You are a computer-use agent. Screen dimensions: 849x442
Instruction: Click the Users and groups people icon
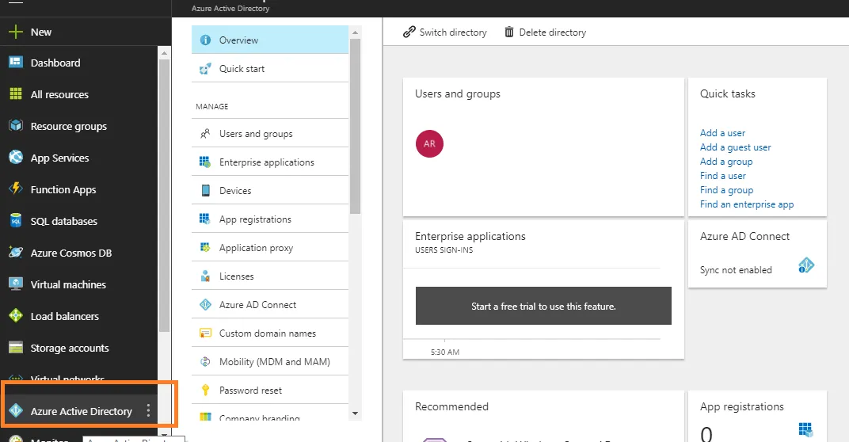[x=205, y=134]
